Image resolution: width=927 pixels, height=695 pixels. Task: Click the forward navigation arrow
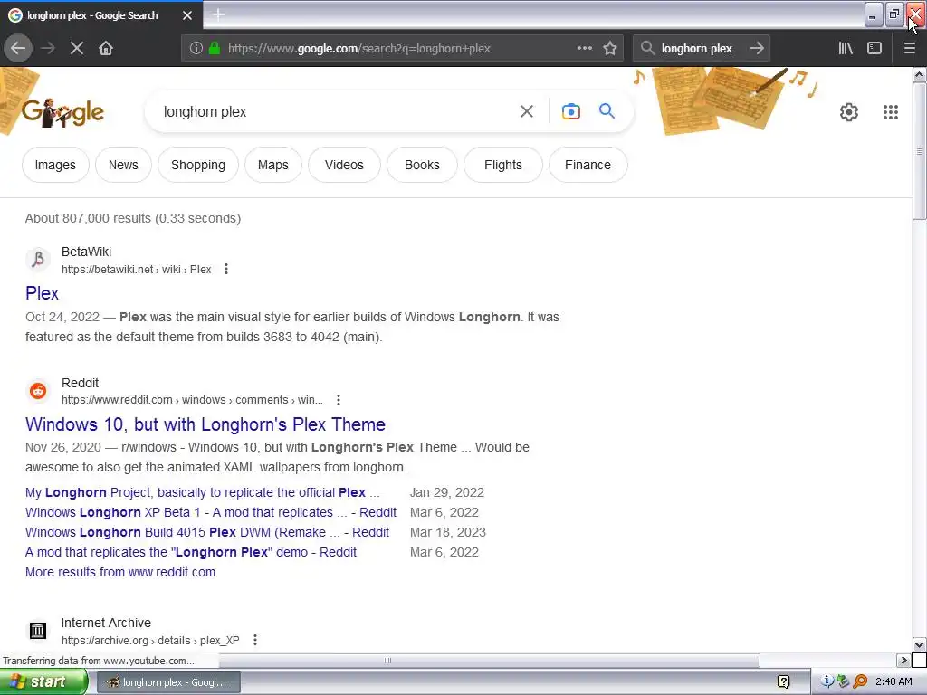[x=48, y=49]
